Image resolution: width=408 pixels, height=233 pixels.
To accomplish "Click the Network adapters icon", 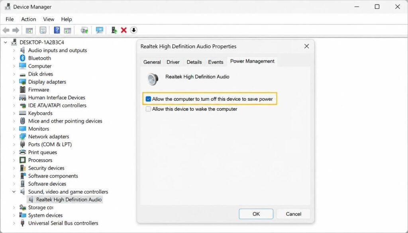I will pos(23,137).
